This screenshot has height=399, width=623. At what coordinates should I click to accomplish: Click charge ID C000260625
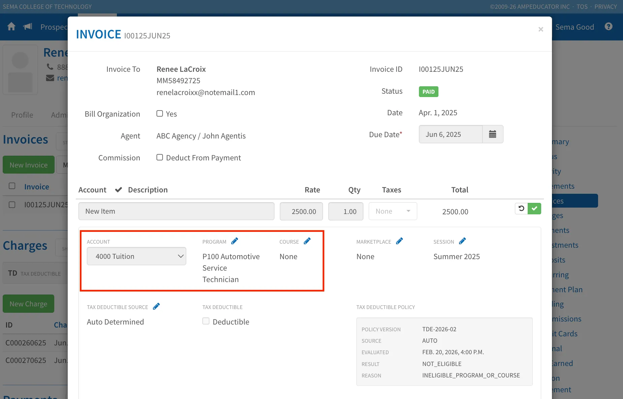26,343
